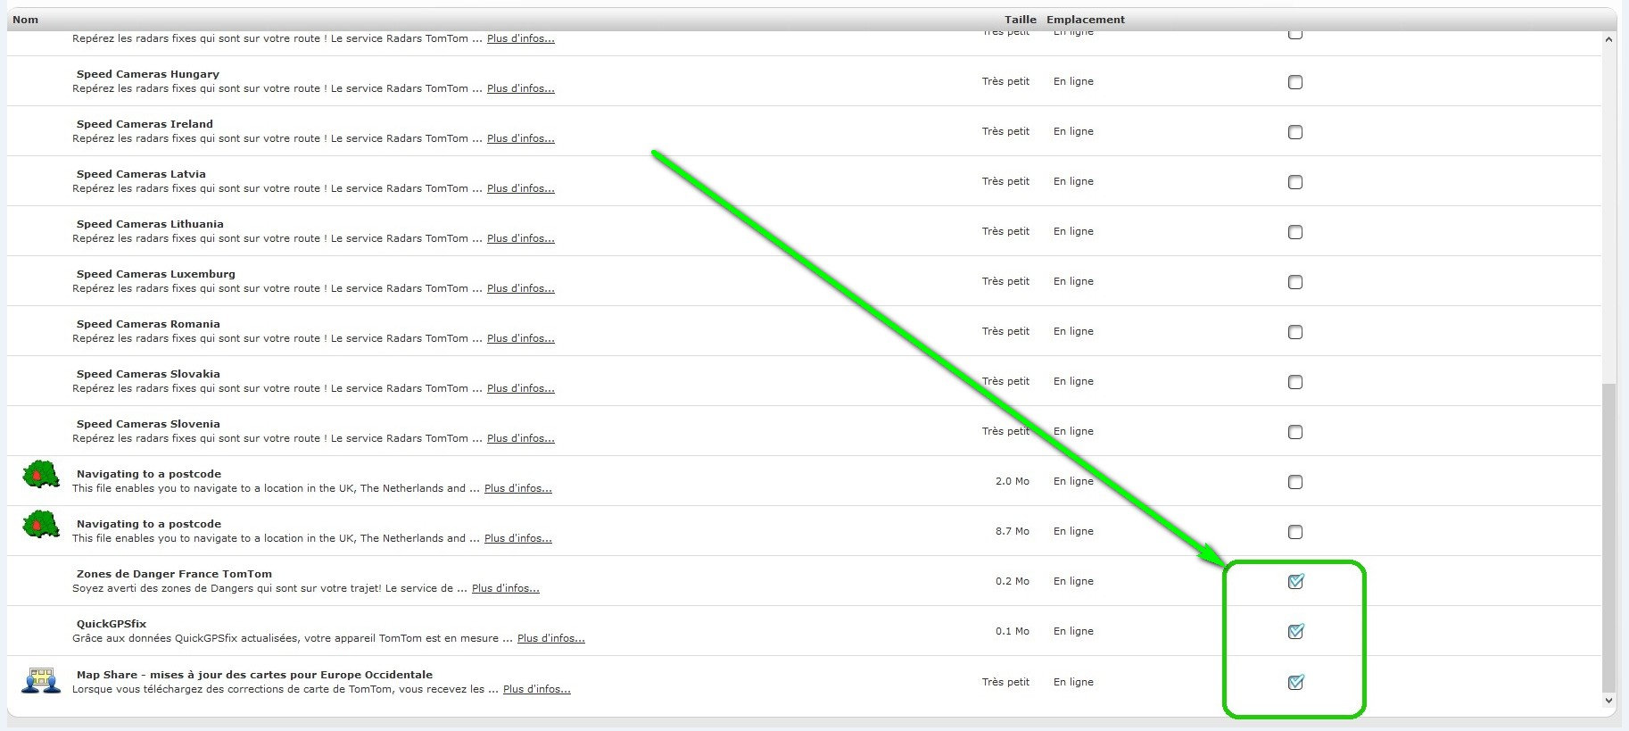This screenshot has height=731, width=1629.
Task: Uncheck Zones de Danger France TomTom
Action: [1295, 582]
